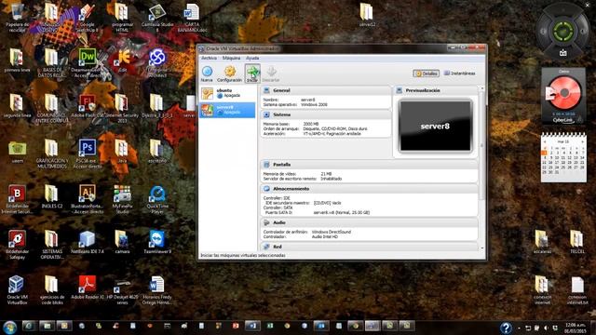Select the ubuntu virtual machine
Screen dimensions: 596x335
click(227, 93)
